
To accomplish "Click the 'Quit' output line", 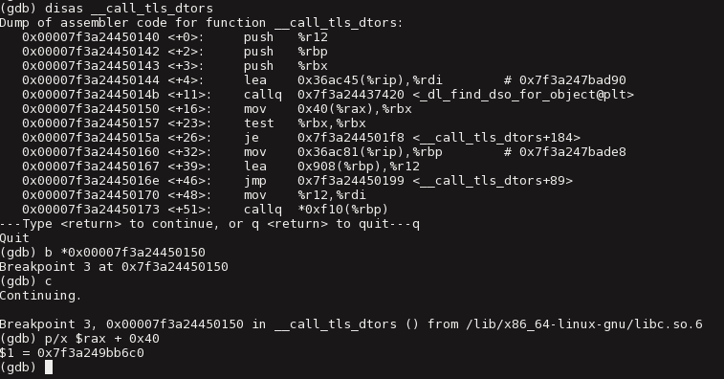I will pyautogui.click(x=14, y=238).
